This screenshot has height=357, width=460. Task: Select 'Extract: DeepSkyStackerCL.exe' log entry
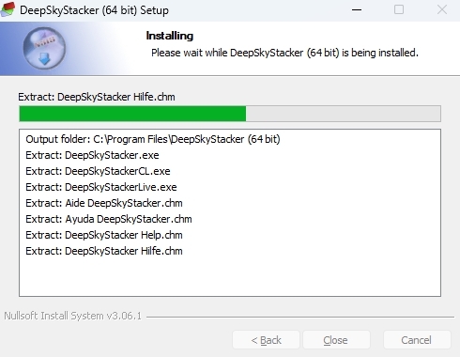point(98,171)
